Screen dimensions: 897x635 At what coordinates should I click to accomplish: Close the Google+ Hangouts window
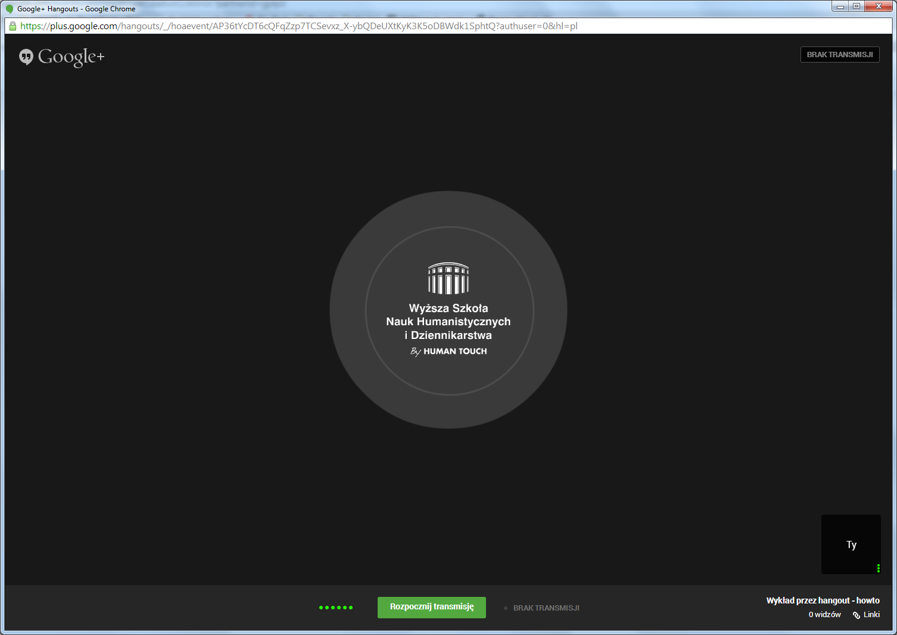[x=879, y=6]
